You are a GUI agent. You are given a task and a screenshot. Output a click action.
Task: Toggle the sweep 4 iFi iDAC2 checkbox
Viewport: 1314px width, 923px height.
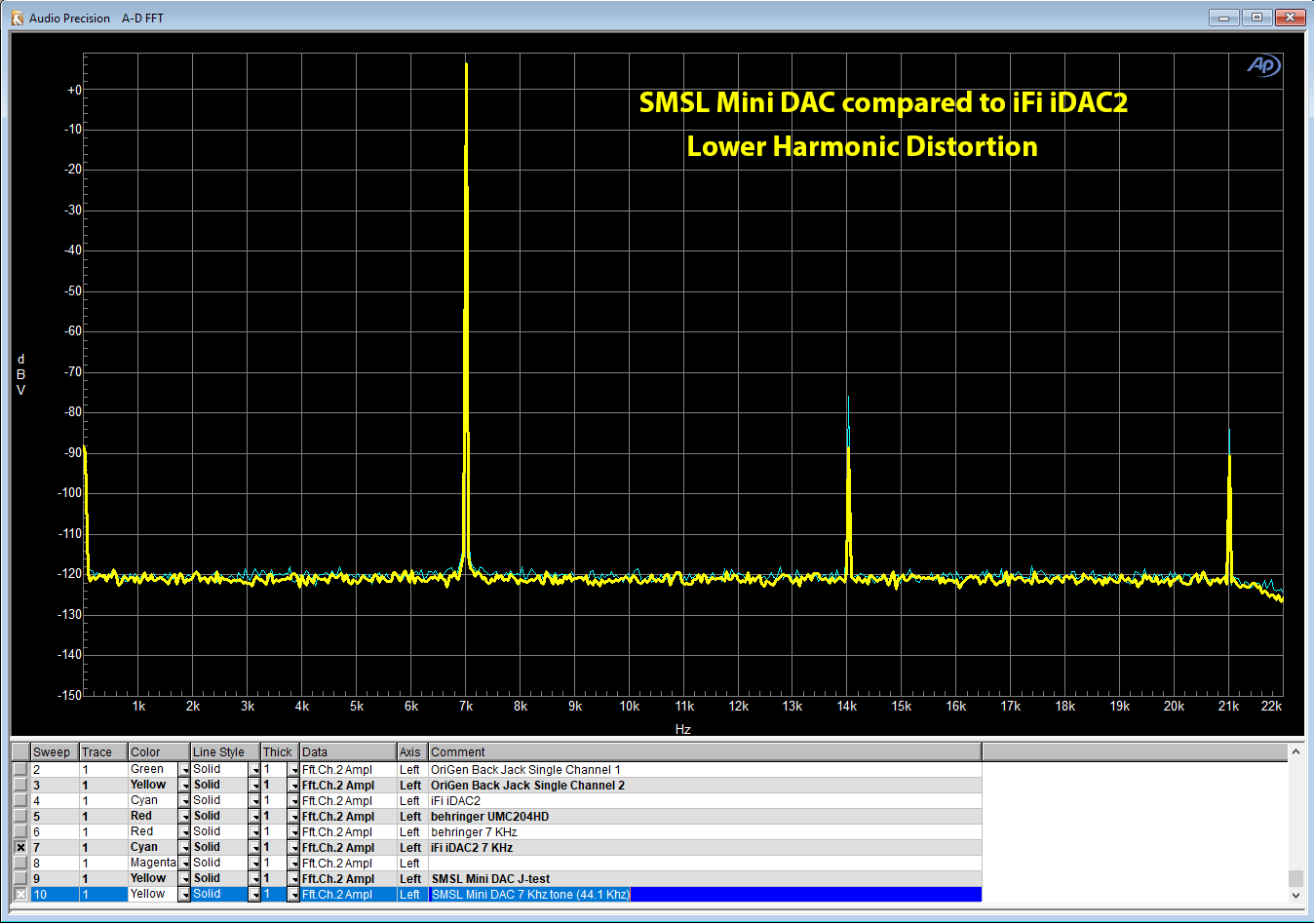20,800
